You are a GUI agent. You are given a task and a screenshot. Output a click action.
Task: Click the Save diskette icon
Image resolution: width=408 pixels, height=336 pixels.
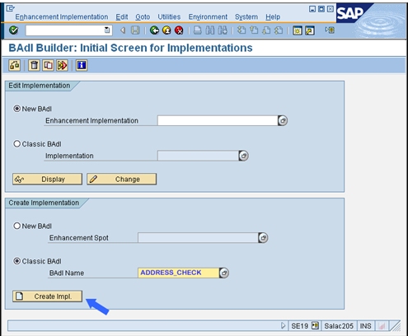[135, 30]
